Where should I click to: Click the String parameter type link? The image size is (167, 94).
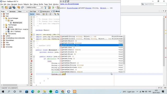coord(88,8)
